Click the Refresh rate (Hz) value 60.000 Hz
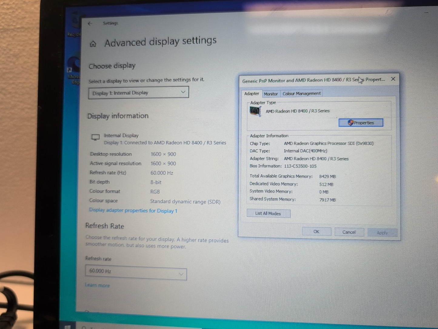The width and height of the screenshot is (438, 329). pyautogui.click(x=162, y=173)
